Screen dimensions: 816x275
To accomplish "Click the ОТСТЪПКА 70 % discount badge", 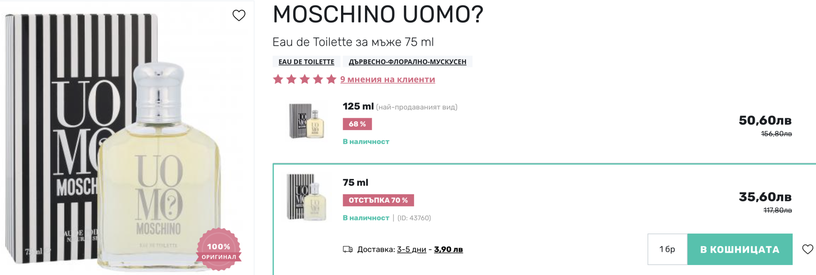I will [x=378, y=200].
